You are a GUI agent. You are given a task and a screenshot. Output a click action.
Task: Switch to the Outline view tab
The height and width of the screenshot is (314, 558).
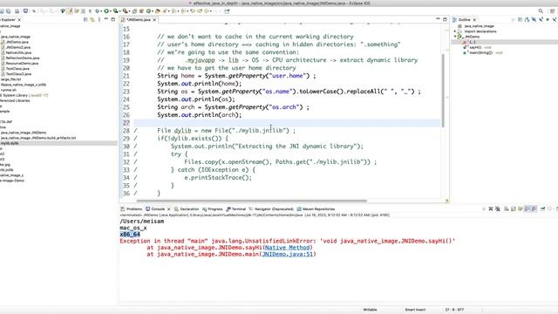(x=464, y=19)
